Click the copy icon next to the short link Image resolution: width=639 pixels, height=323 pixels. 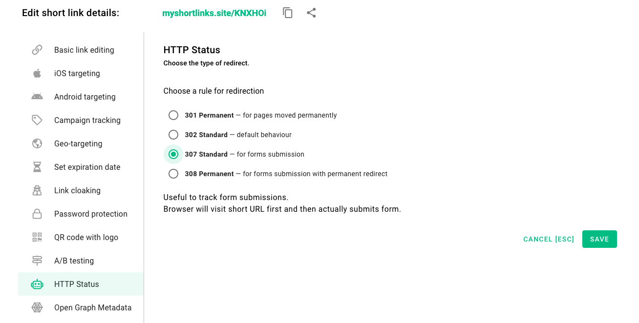coord(287,13)
